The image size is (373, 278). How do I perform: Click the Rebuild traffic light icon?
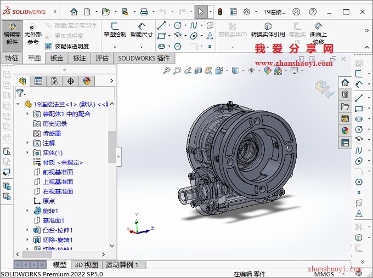coord(220,12)
